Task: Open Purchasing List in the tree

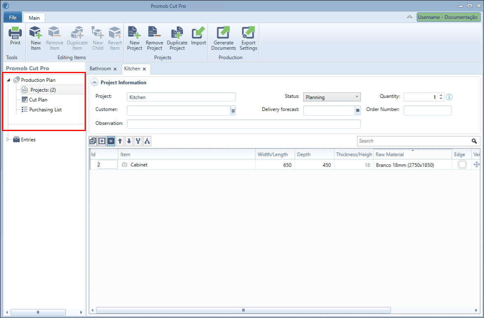Action: (45, 110)
